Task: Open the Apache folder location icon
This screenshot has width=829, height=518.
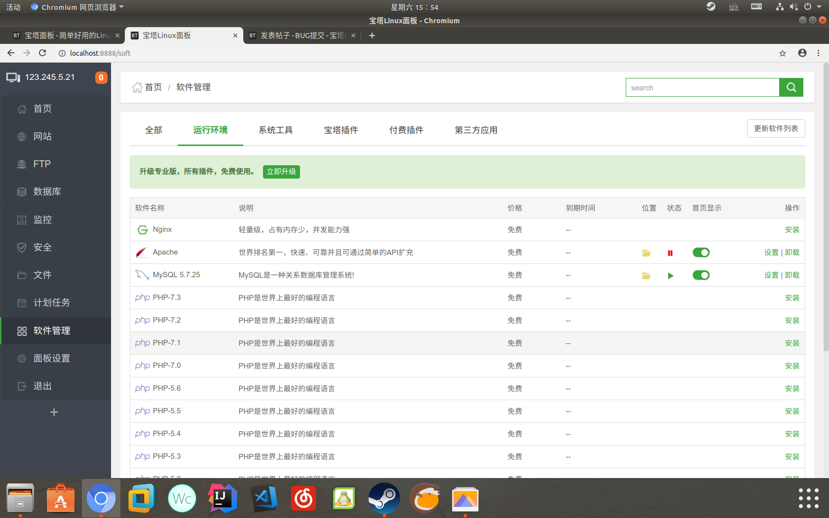Action: (646, 253)
